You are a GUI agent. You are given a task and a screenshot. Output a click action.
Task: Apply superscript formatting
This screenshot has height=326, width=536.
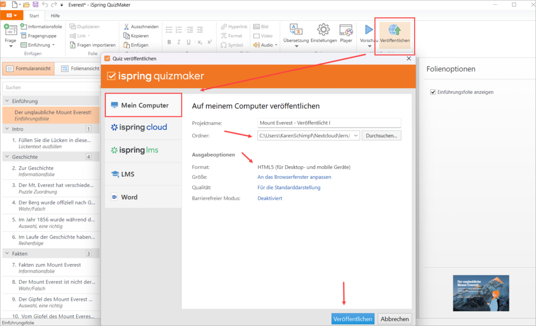209,42
